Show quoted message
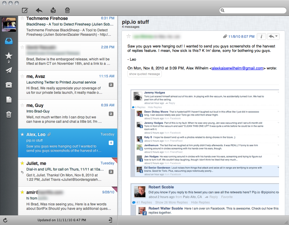The width and height of the screenshot is (289, 225). [x=144, y=74]
